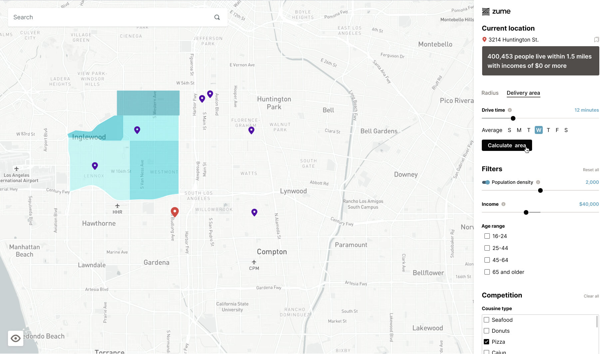The width and height of the screenshot is (607, 354).
Task: Check the 65 and older box
Action: pyautogui.click(x=487, y=272)
